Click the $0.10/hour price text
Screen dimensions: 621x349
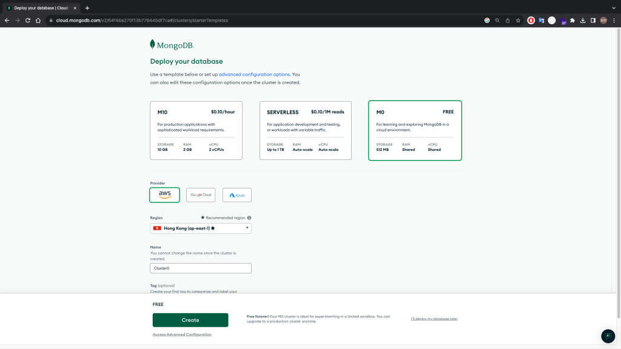223,112
